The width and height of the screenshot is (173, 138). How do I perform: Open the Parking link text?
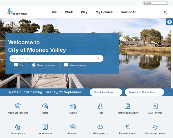click(73, 113)
